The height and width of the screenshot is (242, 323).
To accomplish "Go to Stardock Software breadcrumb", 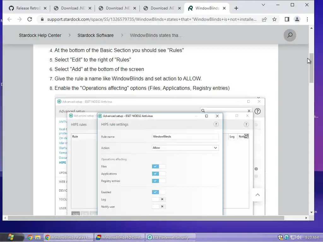I will tap(95, 35).
